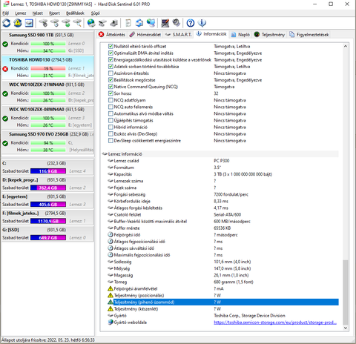Select the WDC WD10EZEX-08WN4A0 disk entry
Image resolution: width=356 pixels, height=344 pixels.
point(47,117)
